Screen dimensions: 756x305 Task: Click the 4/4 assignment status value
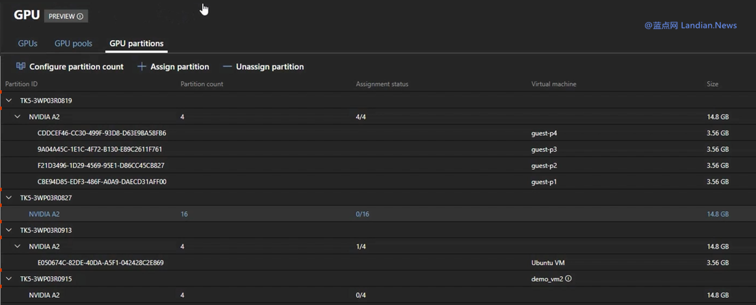361,117
